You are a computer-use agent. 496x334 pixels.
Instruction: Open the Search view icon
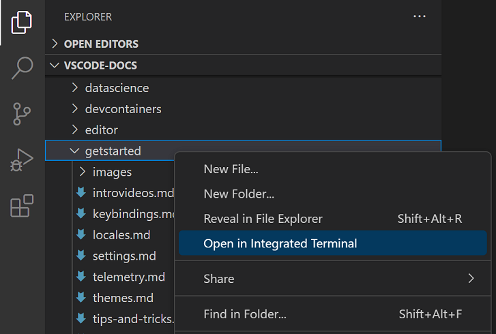[22, 67]
